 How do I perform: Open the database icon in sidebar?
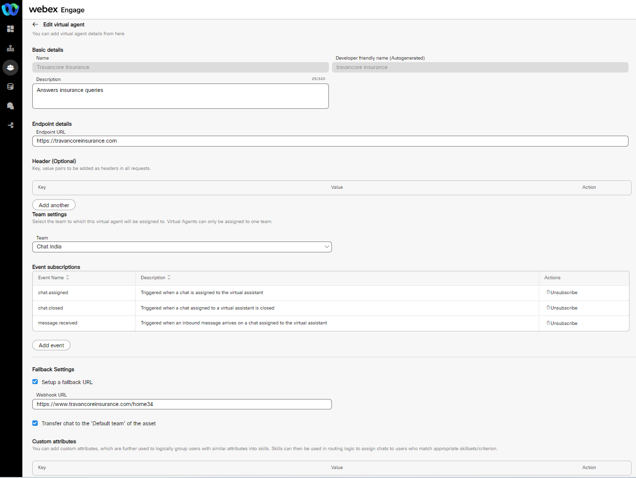[10, 86]
